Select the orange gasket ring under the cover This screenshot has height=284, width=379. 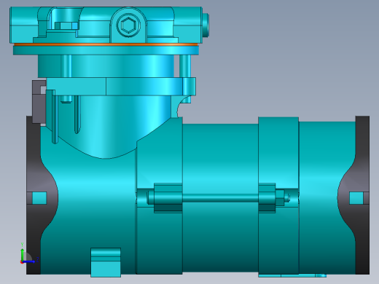106,44
